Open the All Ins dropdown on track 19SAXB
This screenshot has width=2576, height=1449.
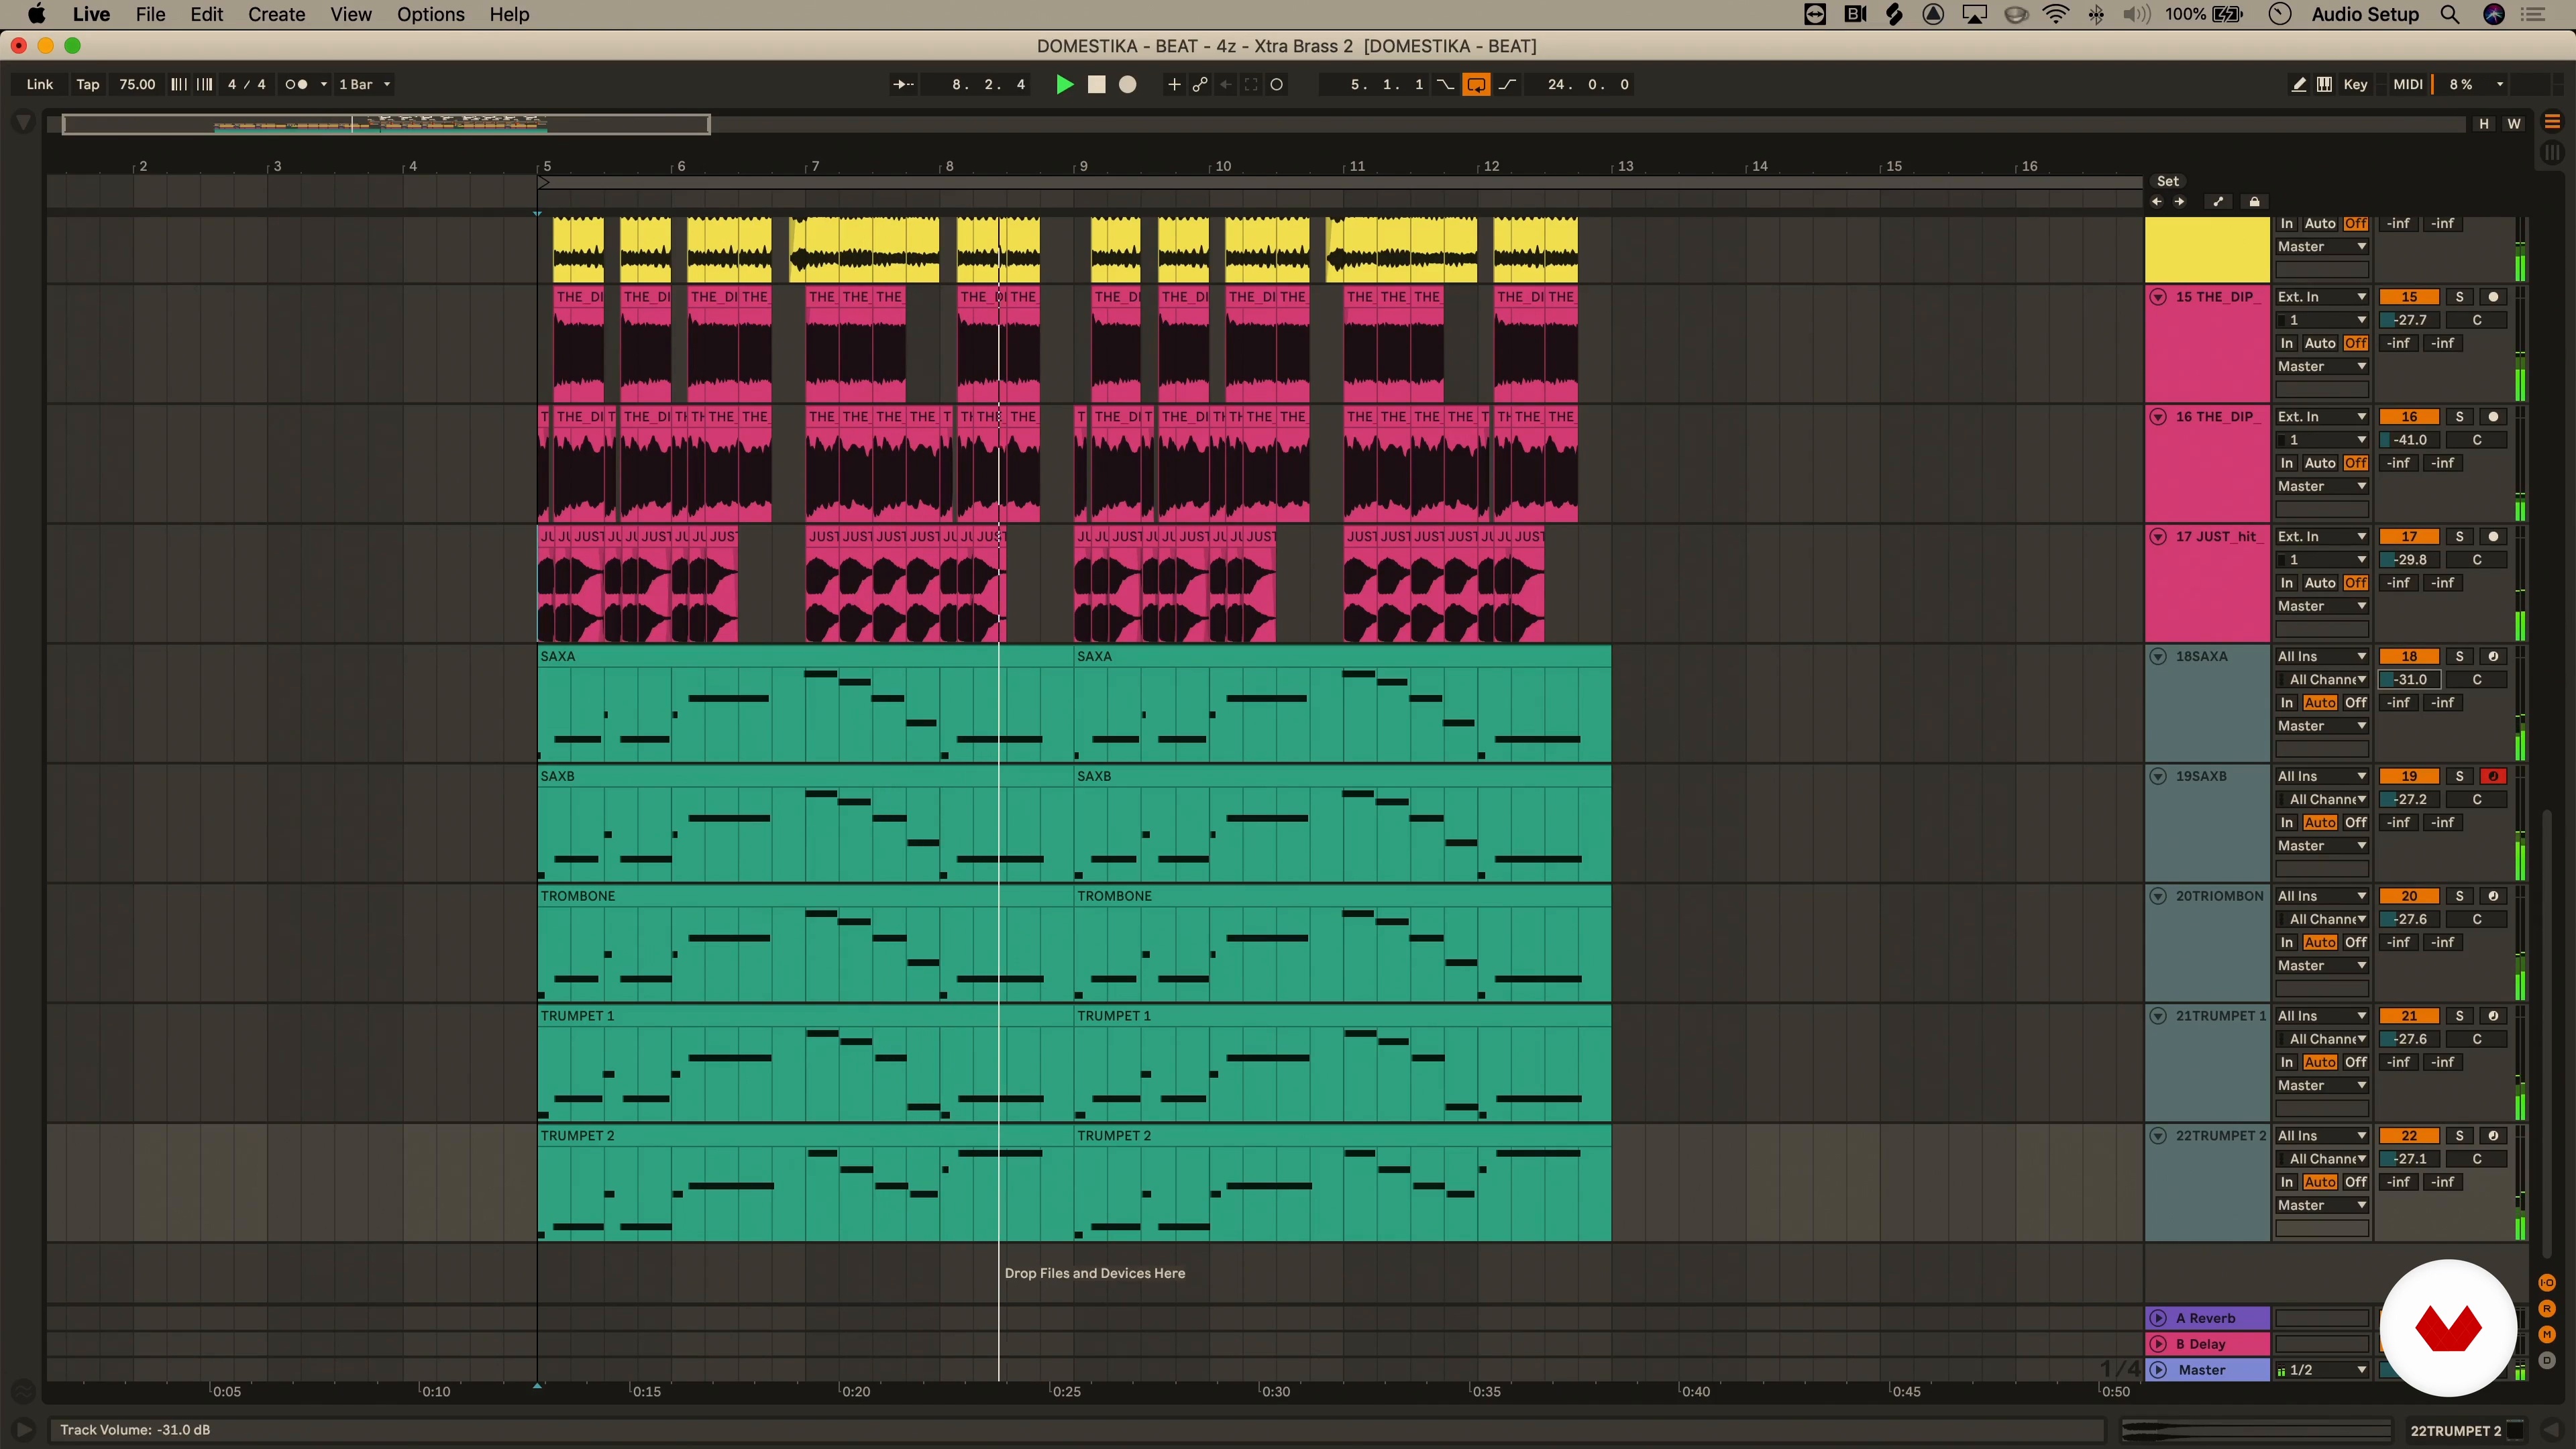(2322, 776)
